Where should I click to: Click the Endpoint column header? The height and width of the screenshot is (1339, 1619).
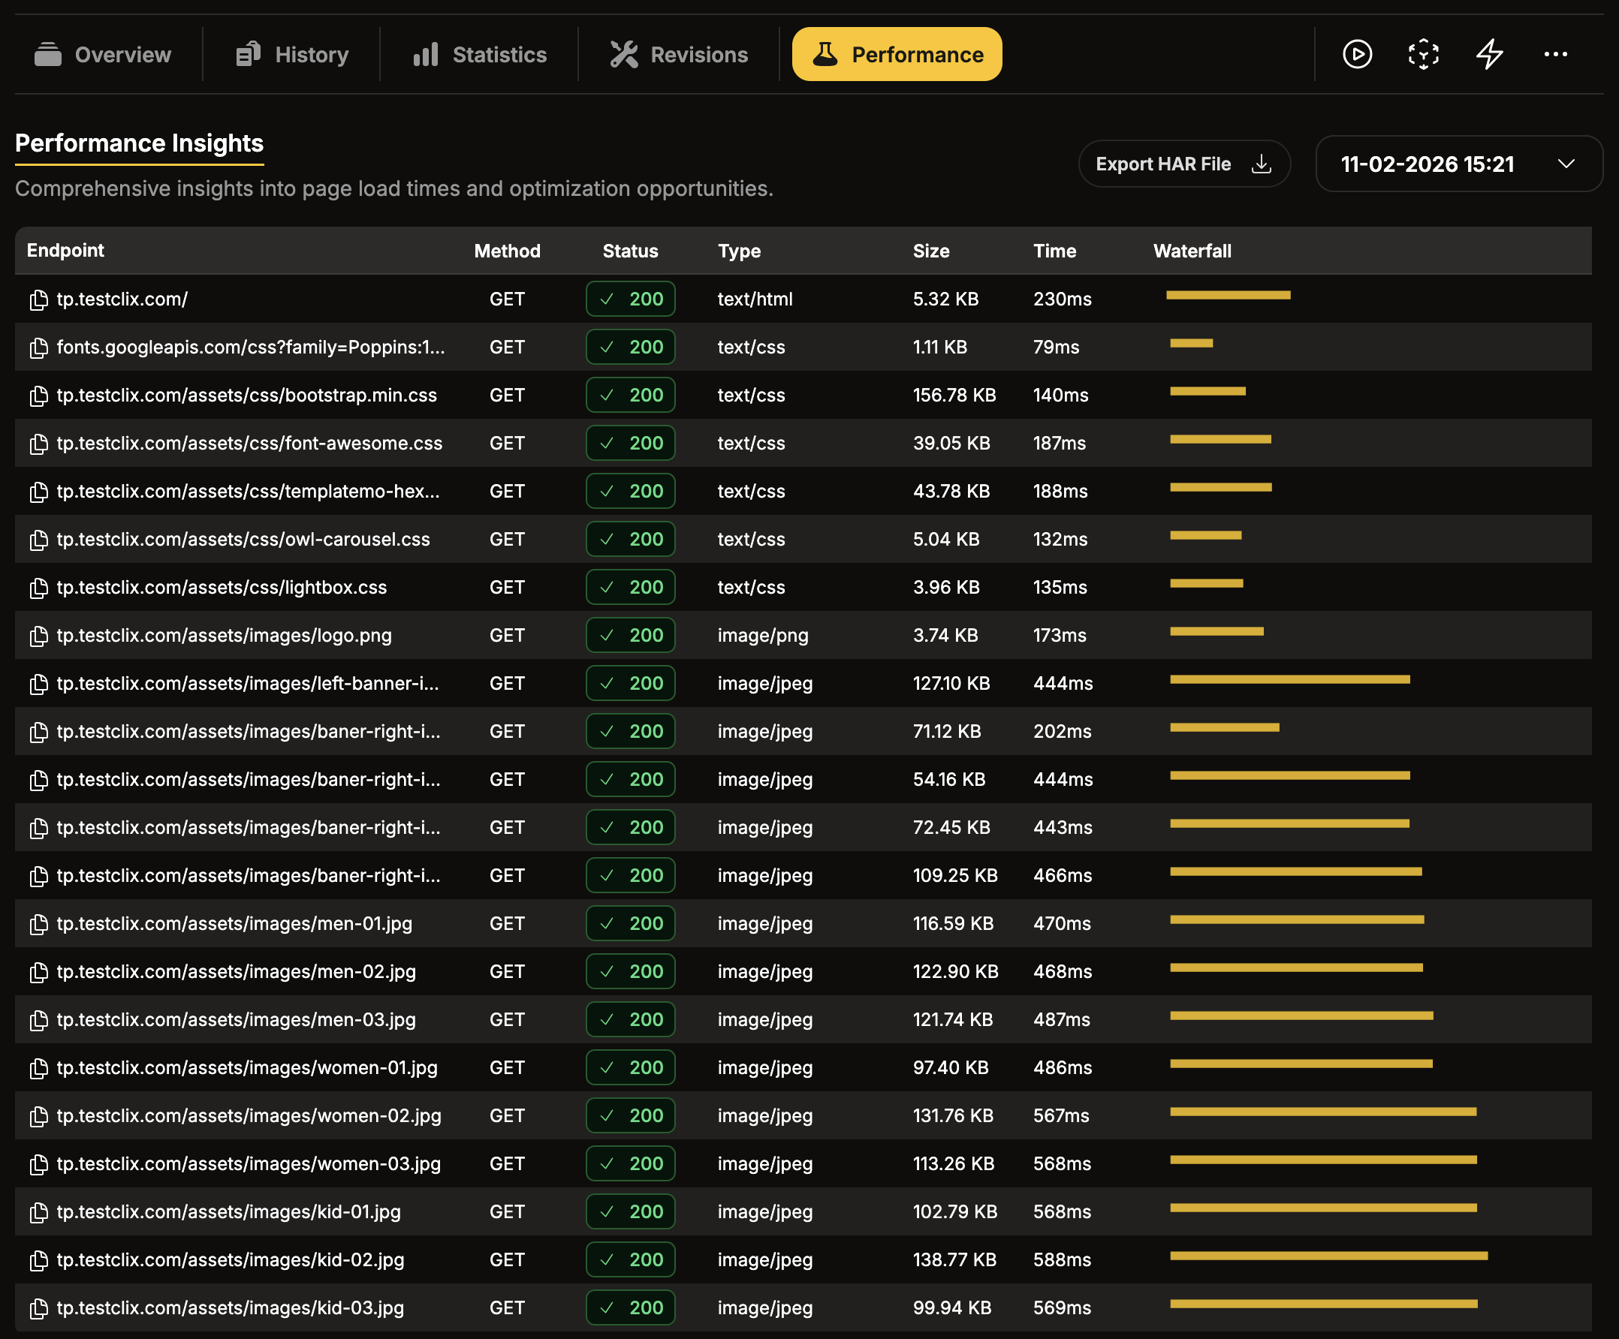click(x=65, y=251)
